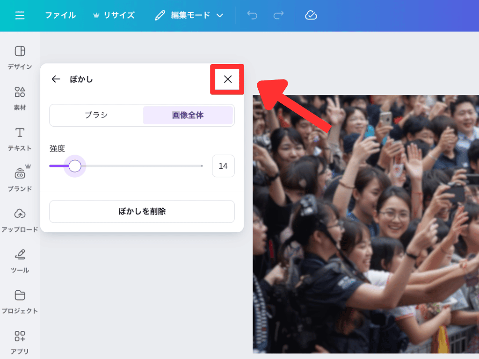Open the ツール tools panel
Image resolution: width=479 pixels, height=359 pixels.
tap(20, 261)
